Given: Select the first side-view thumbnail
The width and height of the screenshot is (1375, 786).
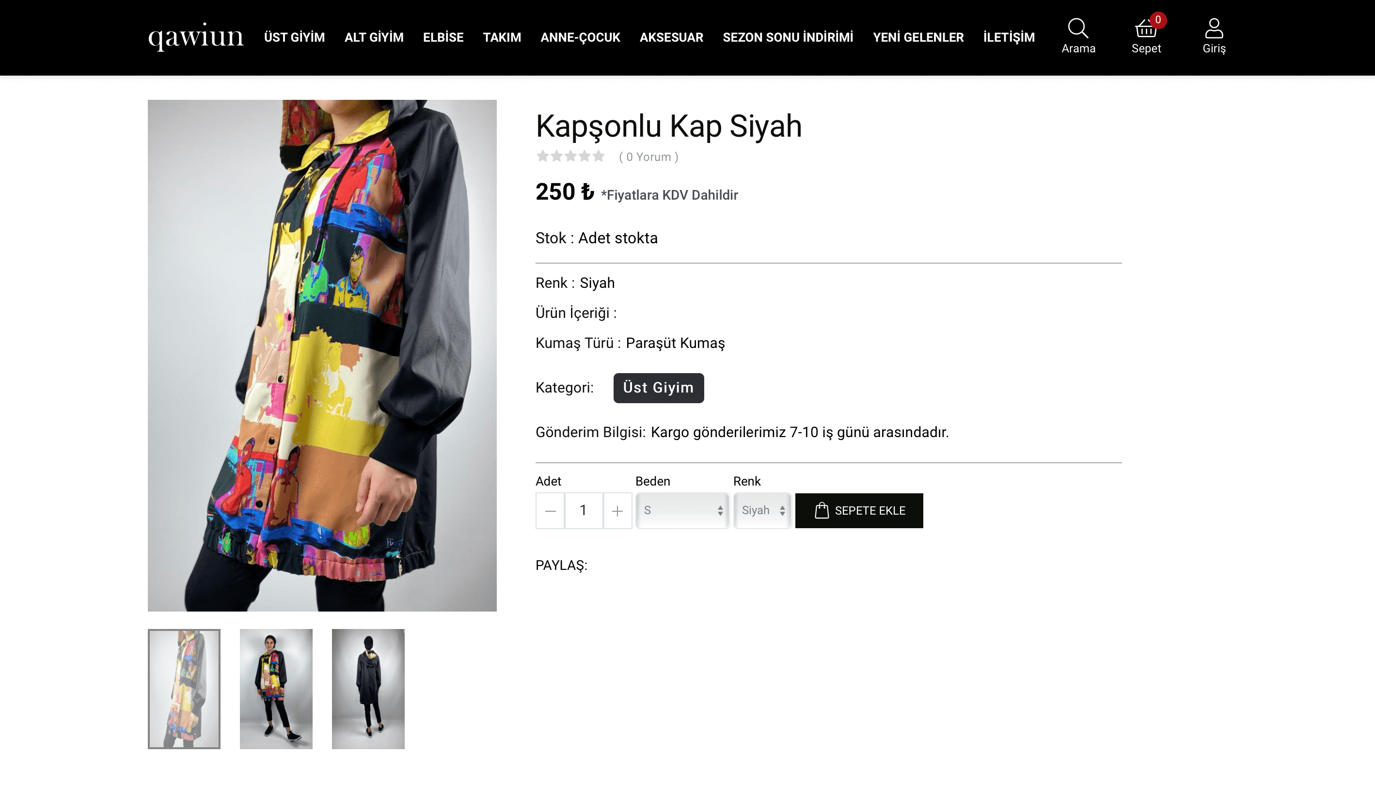Looking at the screenshot, I should [184, 688].
